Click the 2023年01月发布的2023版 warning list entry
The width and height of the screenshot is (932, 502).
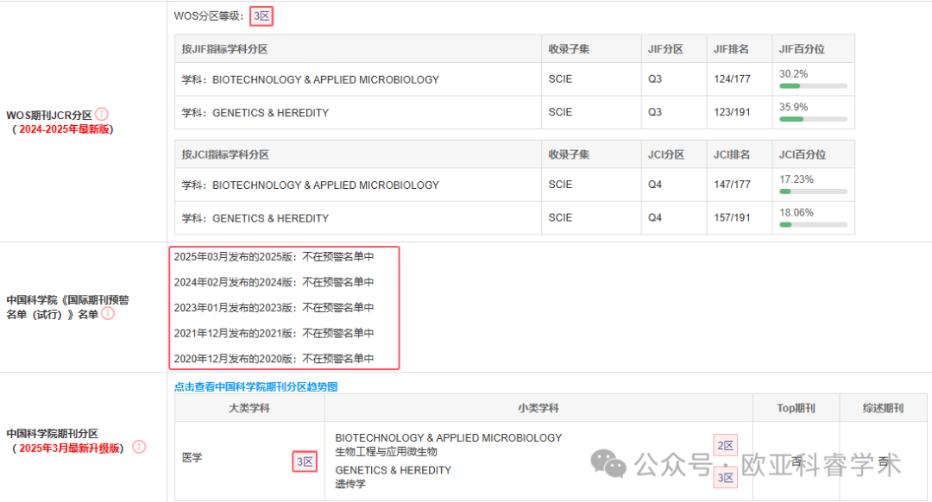(x=274, y=308)
